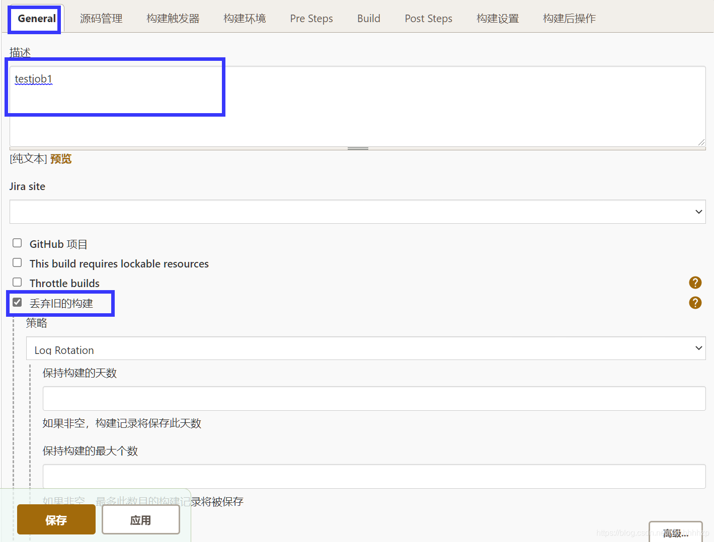
Task: Click the 高级... advanced button
Action: click(x=675, y=532)
